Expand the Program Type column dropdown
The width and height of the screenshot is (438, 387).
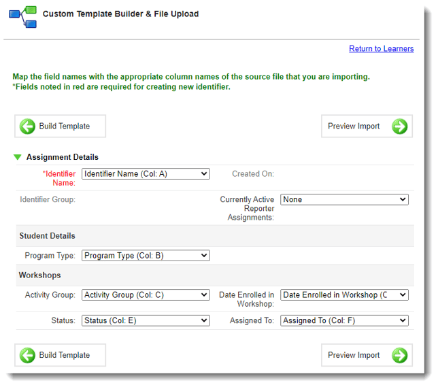146,256
